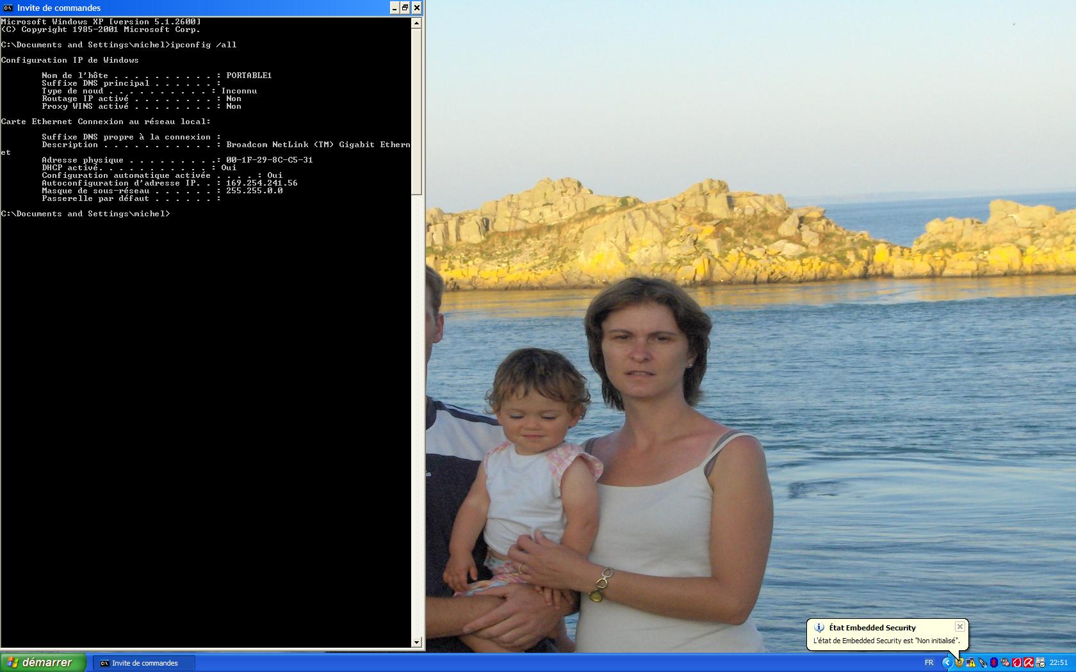Viewport: 1076px width, 672px height.
Task: Expand hidden system tray icons
Action: click(947, 663)
